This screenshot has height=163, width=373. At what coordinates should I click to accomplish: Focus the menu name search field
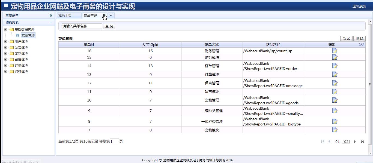tap(82, 26)
